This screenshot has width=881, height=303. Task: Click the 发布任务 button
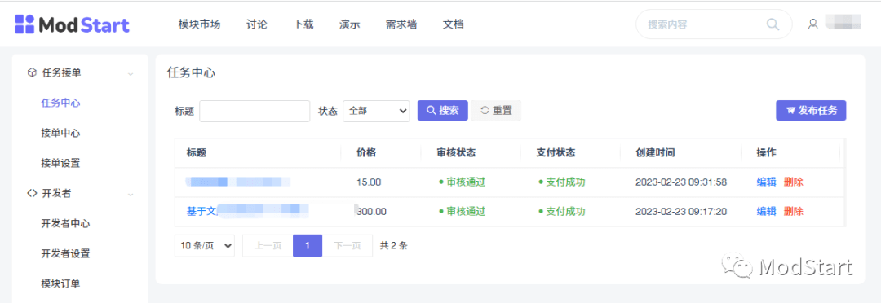[x=811, y=111]
